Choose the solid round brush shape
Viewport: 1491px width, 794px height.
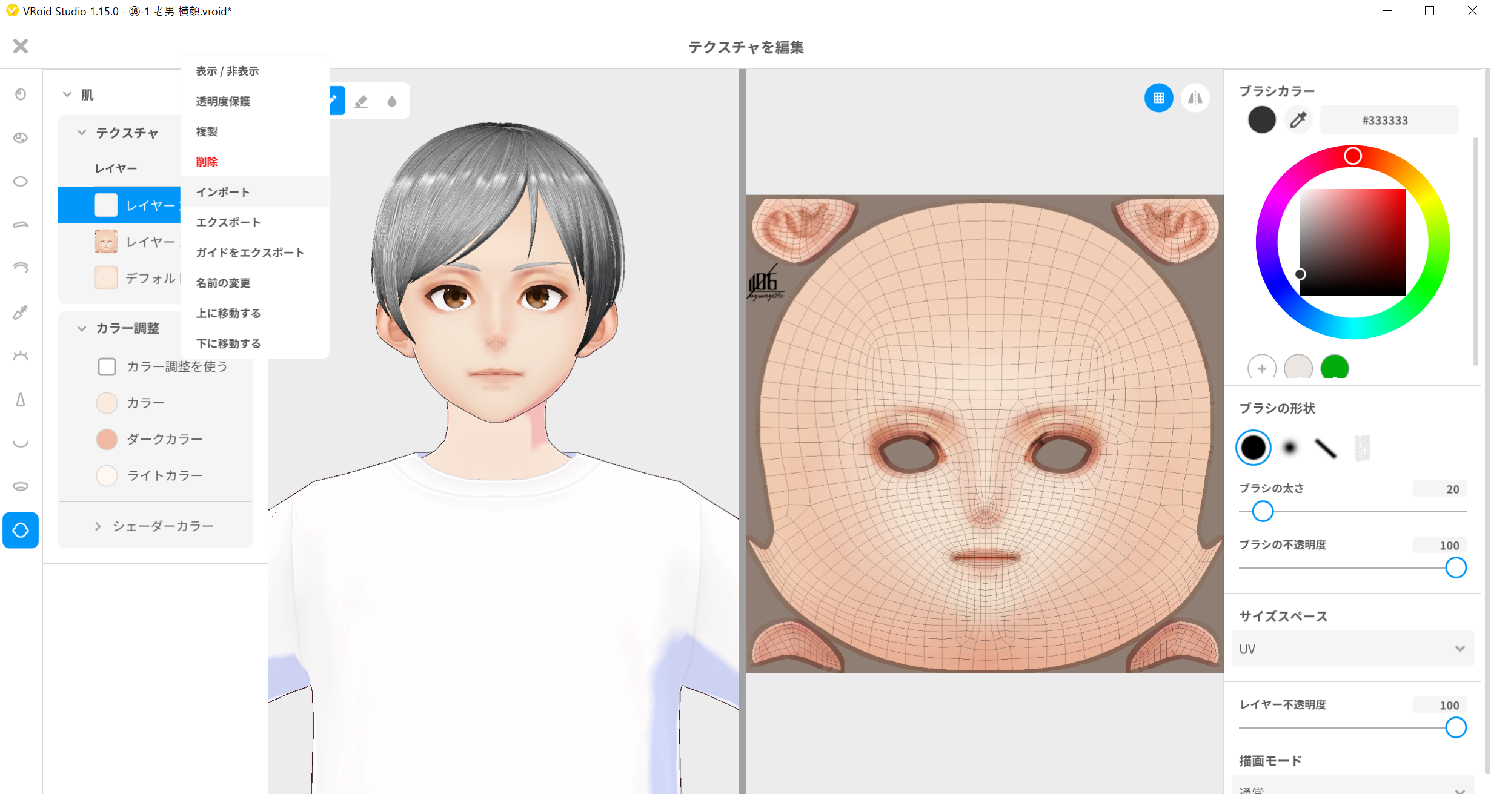(x=1253, y=448)
